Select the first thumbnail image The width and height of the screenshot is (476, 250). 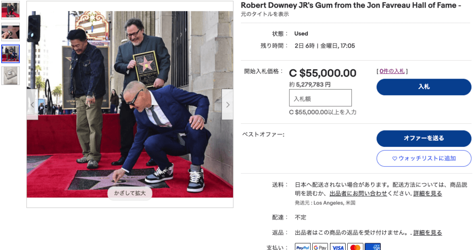pos(10,10)
